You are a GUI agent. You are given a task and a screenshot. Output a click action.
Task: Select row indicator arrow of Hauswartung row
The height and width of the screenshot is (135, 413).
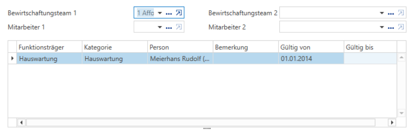pos(12,59)
